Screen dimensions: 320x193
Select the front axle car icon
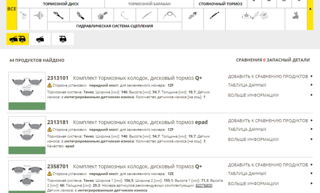click(40, 39)
